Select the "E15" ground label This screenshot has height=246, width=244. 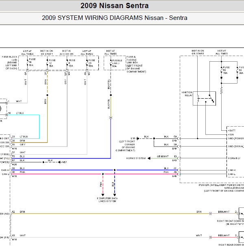click(133, 138)
